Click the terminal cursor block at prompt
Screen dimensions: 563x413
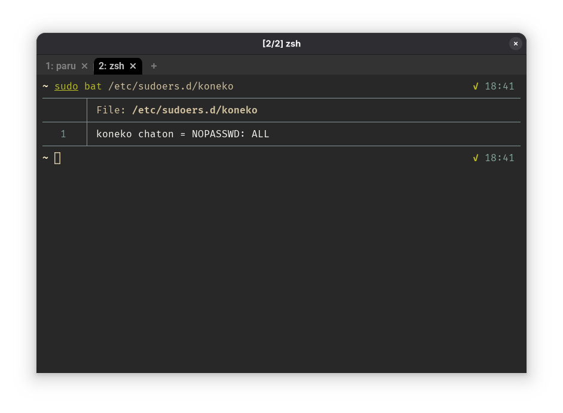57,158
